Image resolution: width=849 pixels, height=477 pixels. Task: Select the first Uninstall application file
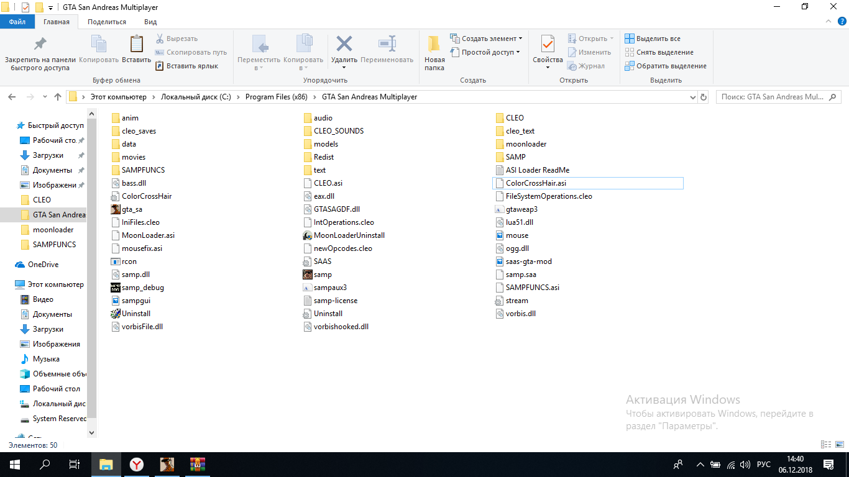click(131, 314)
